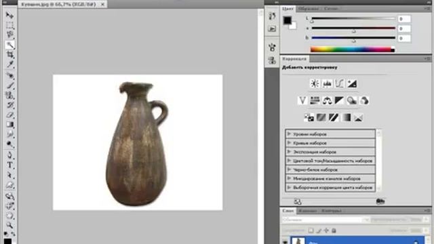Add a Threshold adjustment

point(334,117)
